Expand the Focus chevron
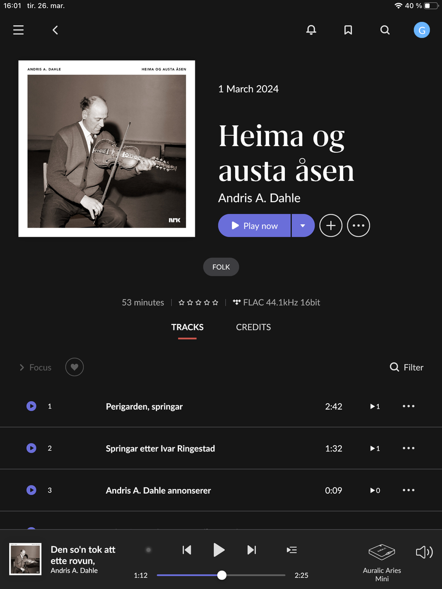Screen dimensions: 442x589 [x=22, y=368]
